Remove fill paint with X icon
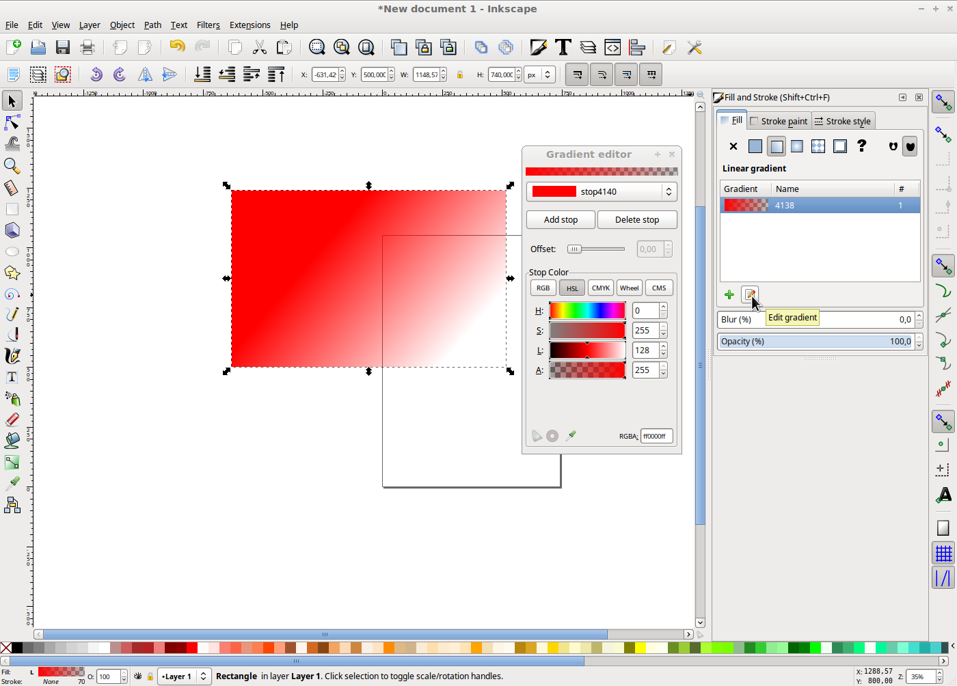 (733, 146)
